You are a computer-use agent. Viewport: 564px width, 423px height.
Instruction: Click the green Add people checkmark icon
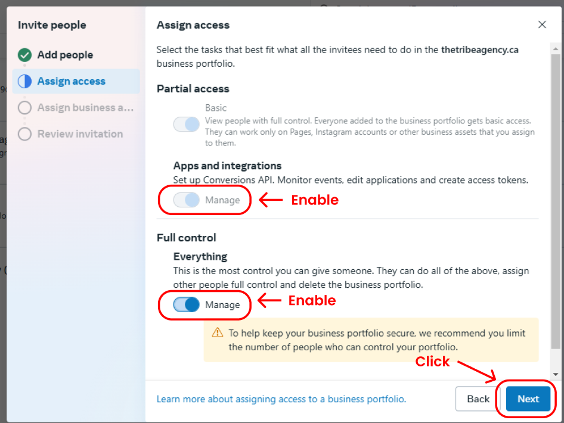click(x=24, y=55)
